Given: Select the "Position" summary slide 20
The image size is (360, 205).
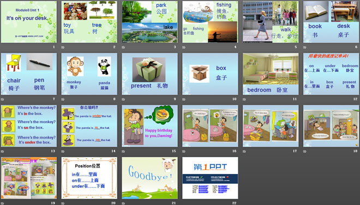Looking at the screenshot, I should click(89, 178).
